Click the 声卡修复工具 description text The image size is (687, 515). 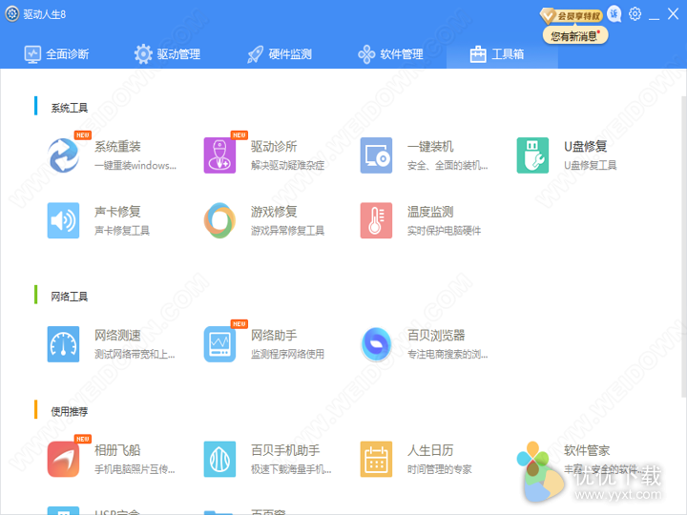click(122, 231)
